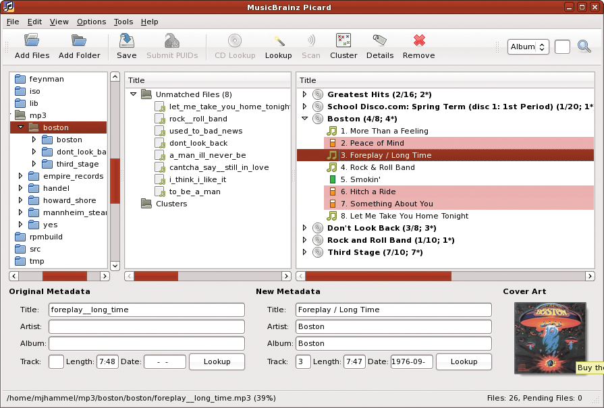
Task: Click the Greatest Hits album disc icon
Action: [x=317, y=94]
